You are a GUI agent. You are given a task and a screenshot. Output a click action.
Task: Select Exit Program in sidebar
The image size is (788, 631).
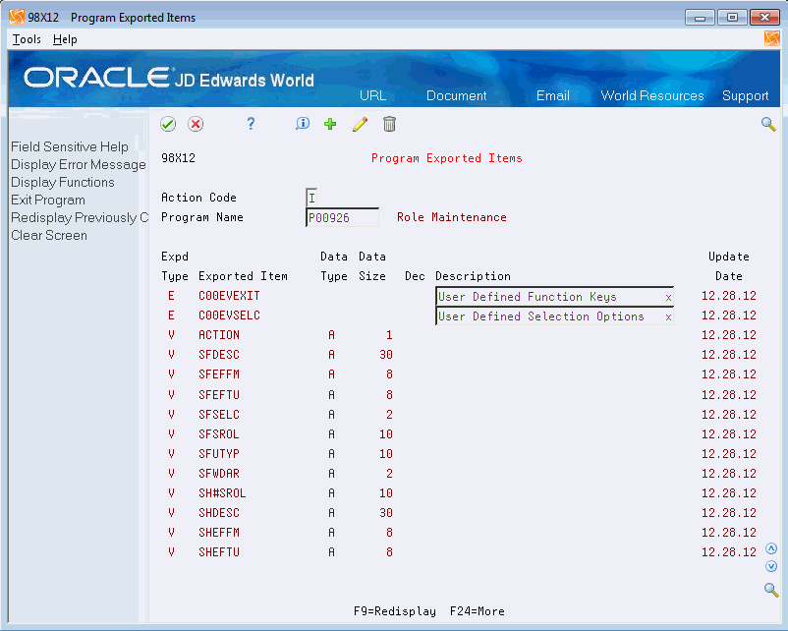coord(48,200)
